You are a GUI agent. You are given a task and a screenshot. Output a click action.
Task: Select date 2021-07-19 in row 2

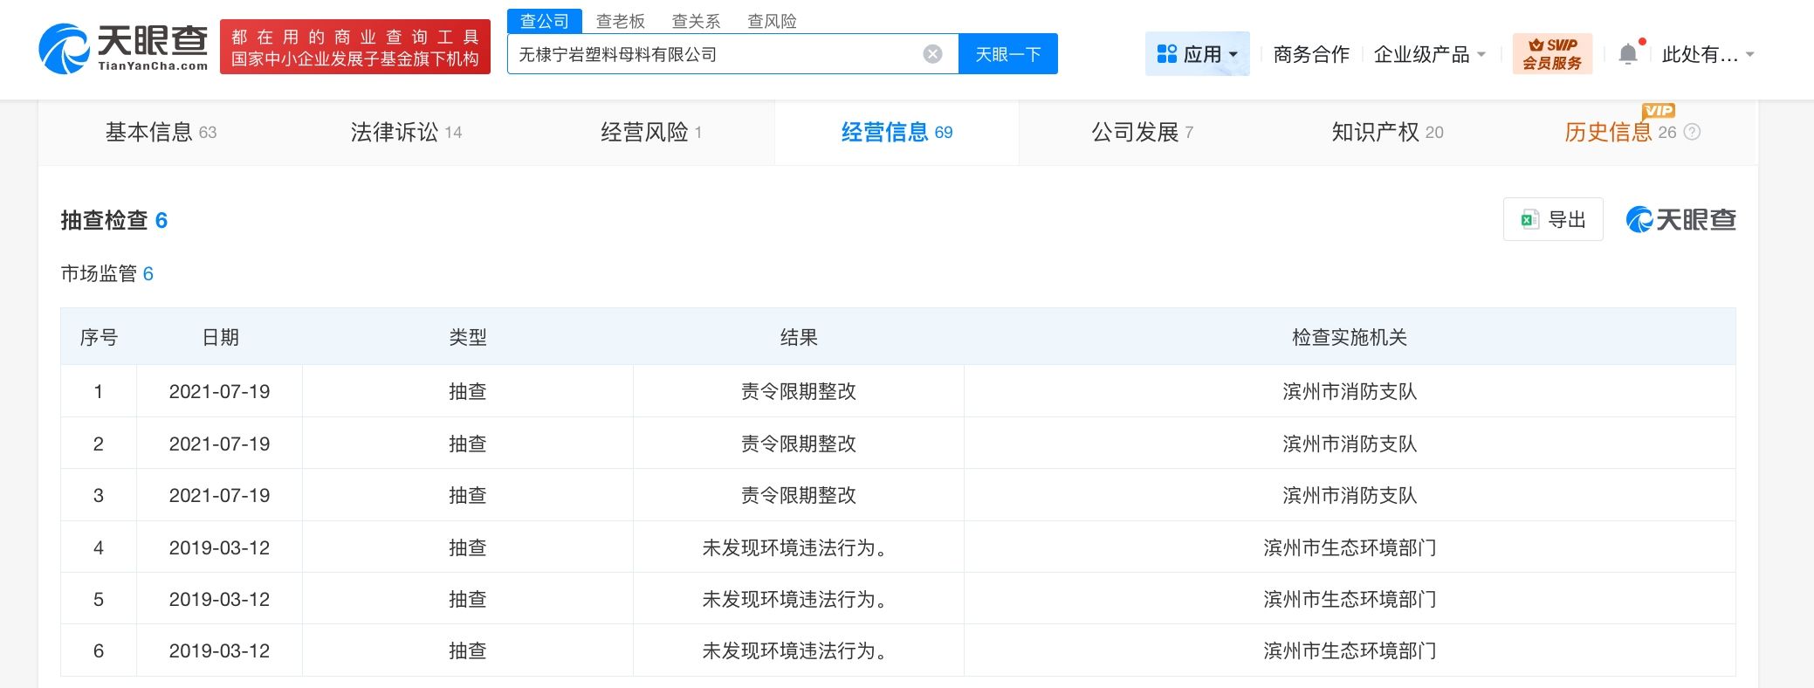(219, 444)
